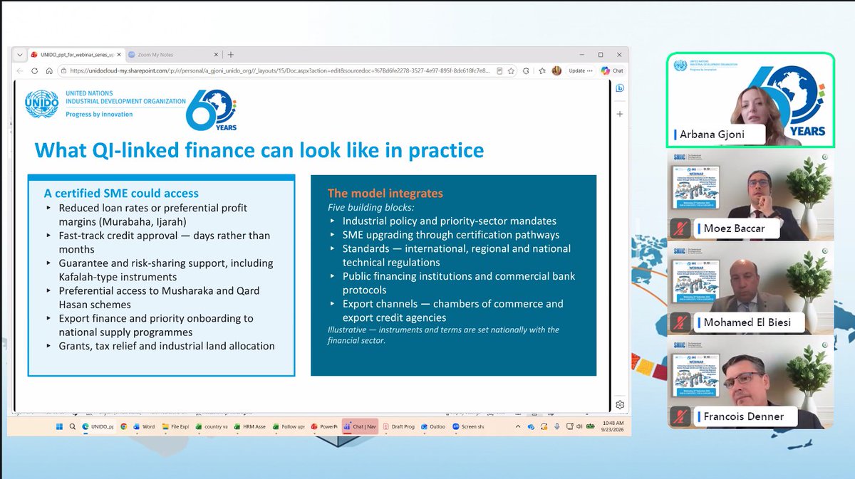Add this page to favorites with the star
The width and height of the screenshot is (855, 479).
[x=511, y=70]
